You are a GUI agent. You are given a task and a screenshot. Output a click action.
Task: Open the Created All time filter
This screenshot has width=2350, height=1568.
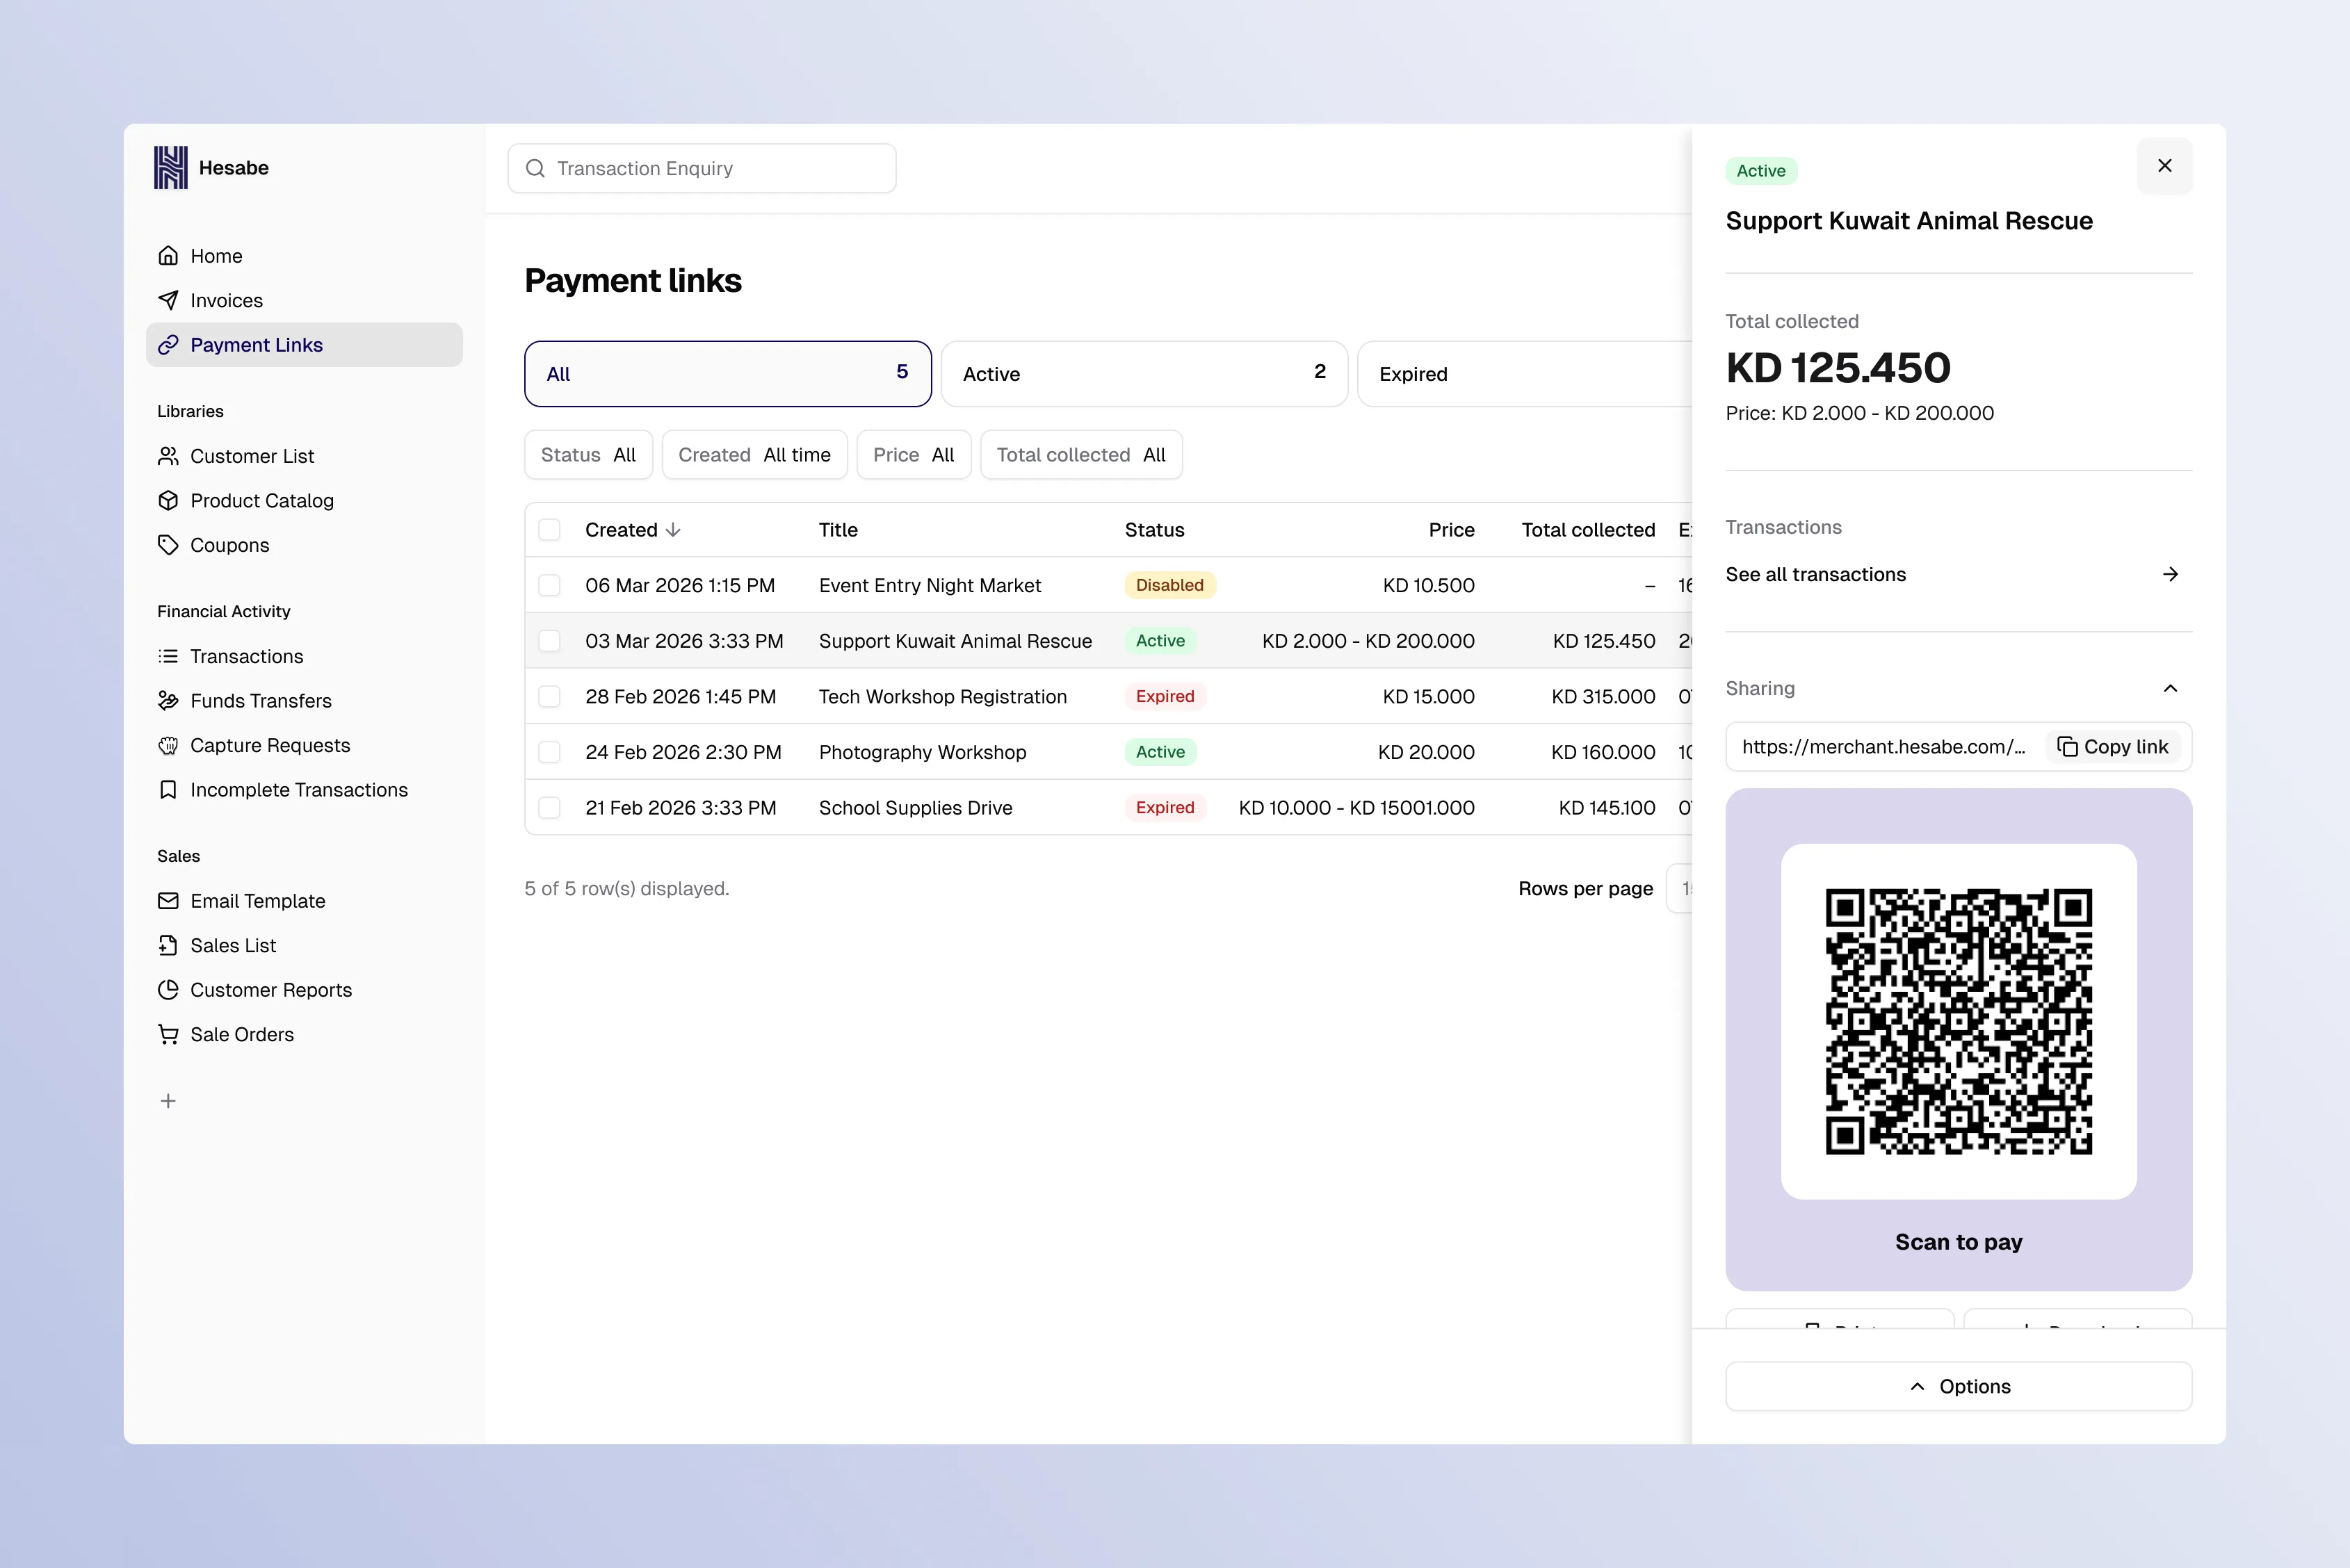point(754,455)
